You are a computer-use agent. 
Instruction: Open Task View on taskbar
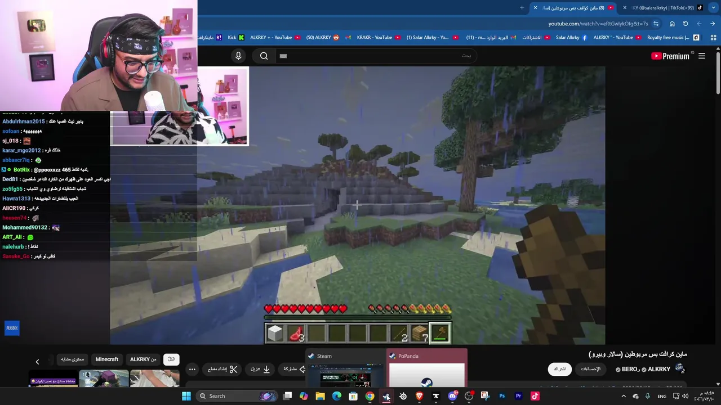287,396
